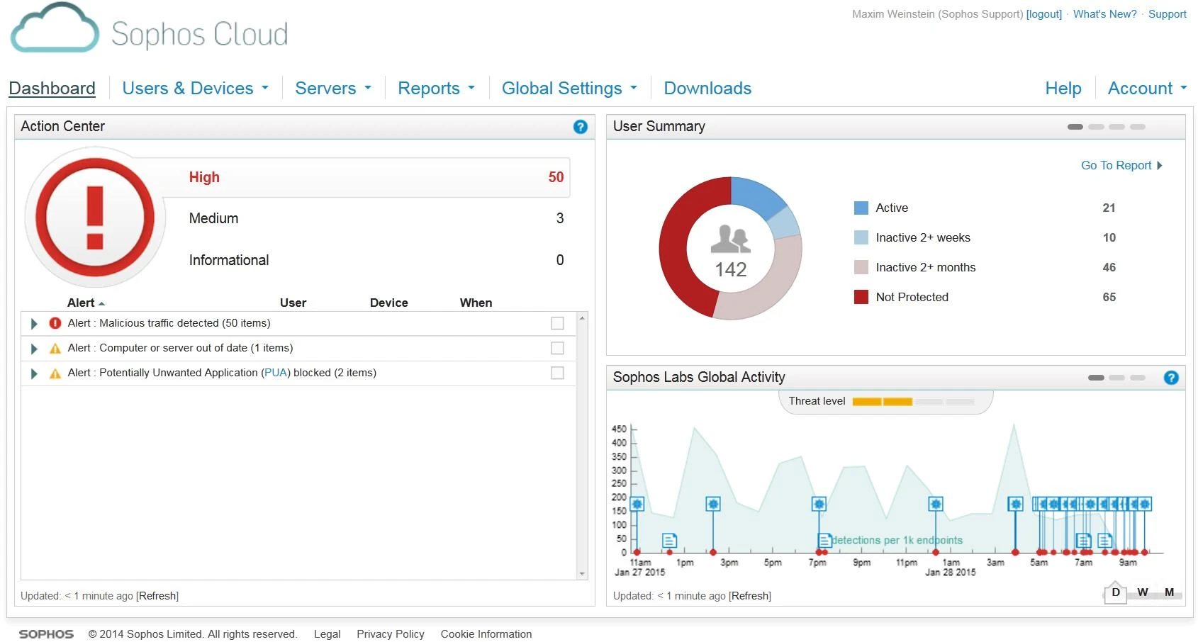1198x642 pixels.
Task: Open the Legal footer link
Action: pyautogui.click(x=328, y=634)
